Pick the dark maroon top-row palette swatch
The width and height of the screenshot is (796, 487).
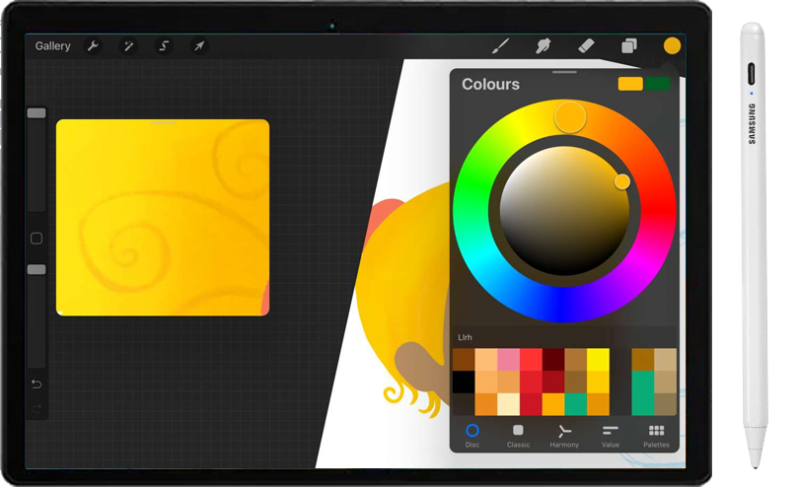click(x=553, y=360)
